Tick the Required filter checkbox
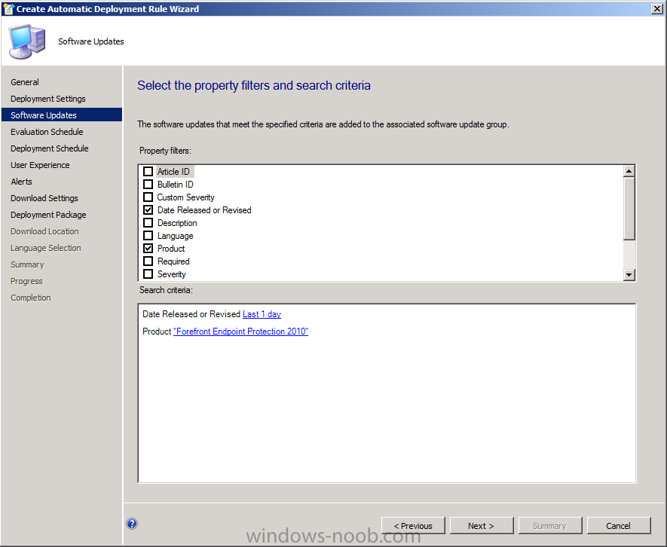Screen dimensions: 667x547 tap(148, 261)
